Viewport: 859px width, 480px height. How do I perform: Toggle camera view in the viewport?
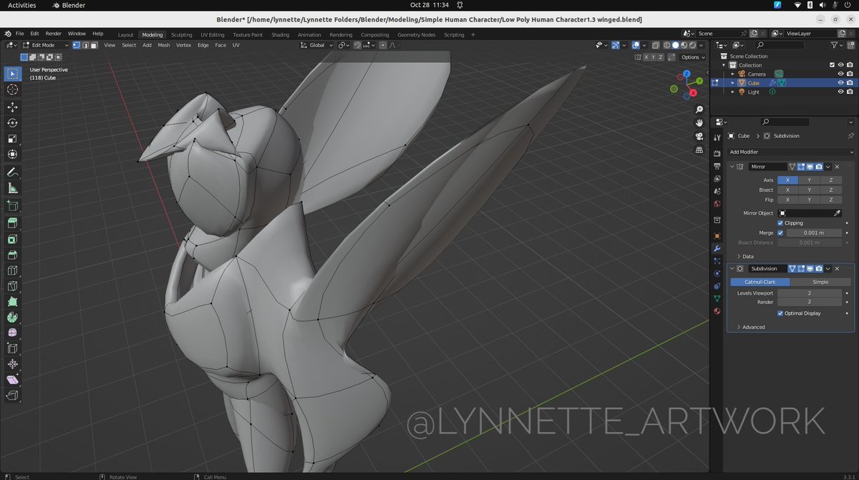pos(699,137)
